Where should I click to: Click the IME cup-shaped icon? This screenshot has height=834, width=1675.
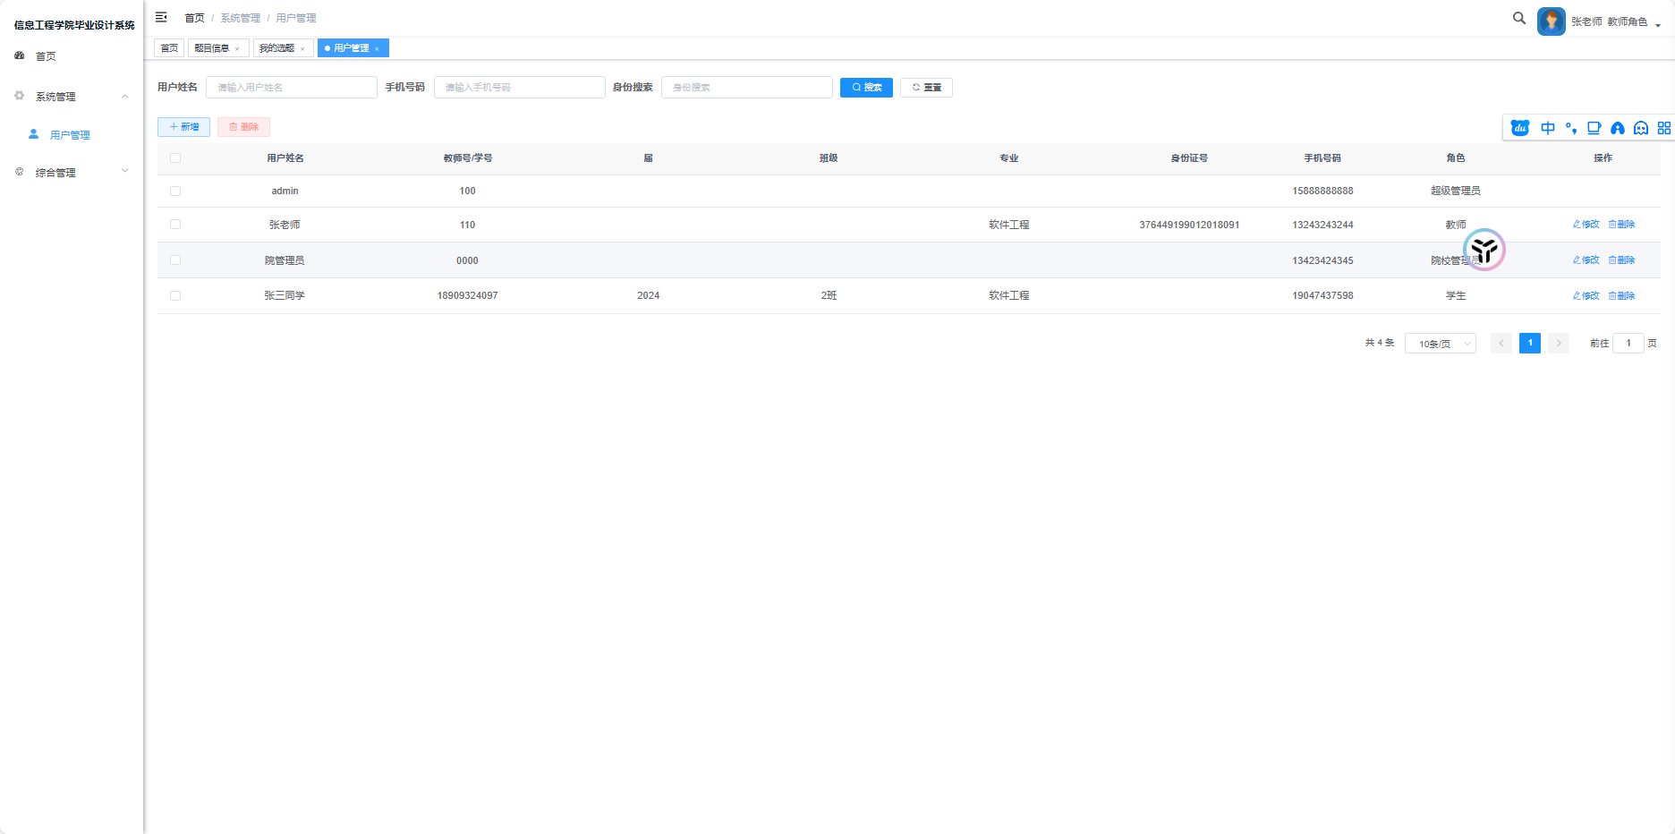(x=1594, y=128)
